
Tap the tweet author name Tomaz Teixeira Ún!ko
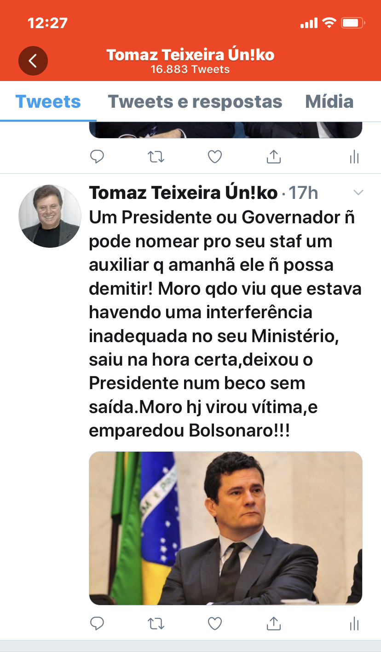183,193
